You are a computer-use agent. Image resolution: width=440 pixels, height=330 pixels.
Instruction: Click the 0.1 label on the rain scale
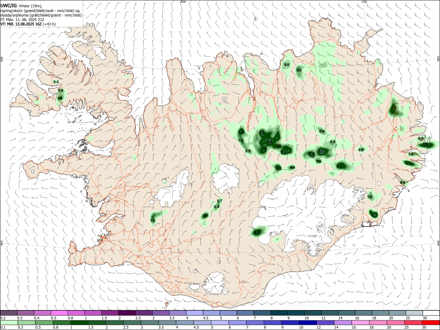3,328
